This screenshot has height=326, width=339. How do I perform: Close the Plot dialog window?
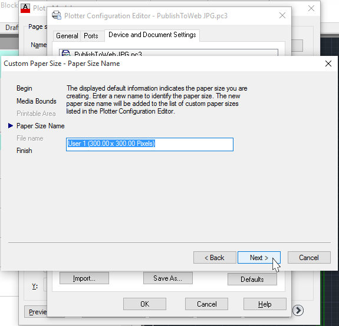tap(311, 8)
